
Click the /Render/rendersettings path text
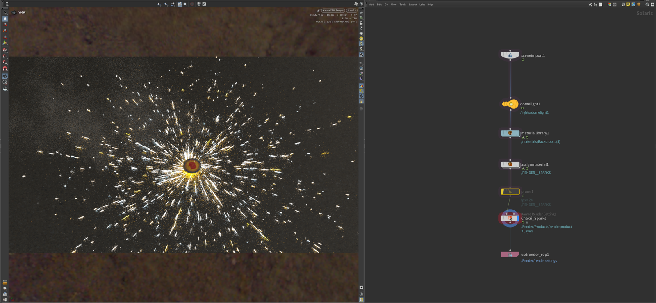(x=539, y=261)
